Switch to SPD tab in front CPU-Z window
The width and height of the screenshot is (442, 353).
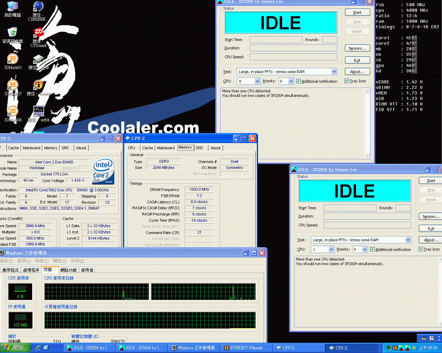pyautogui.click(x=200, y=148)
